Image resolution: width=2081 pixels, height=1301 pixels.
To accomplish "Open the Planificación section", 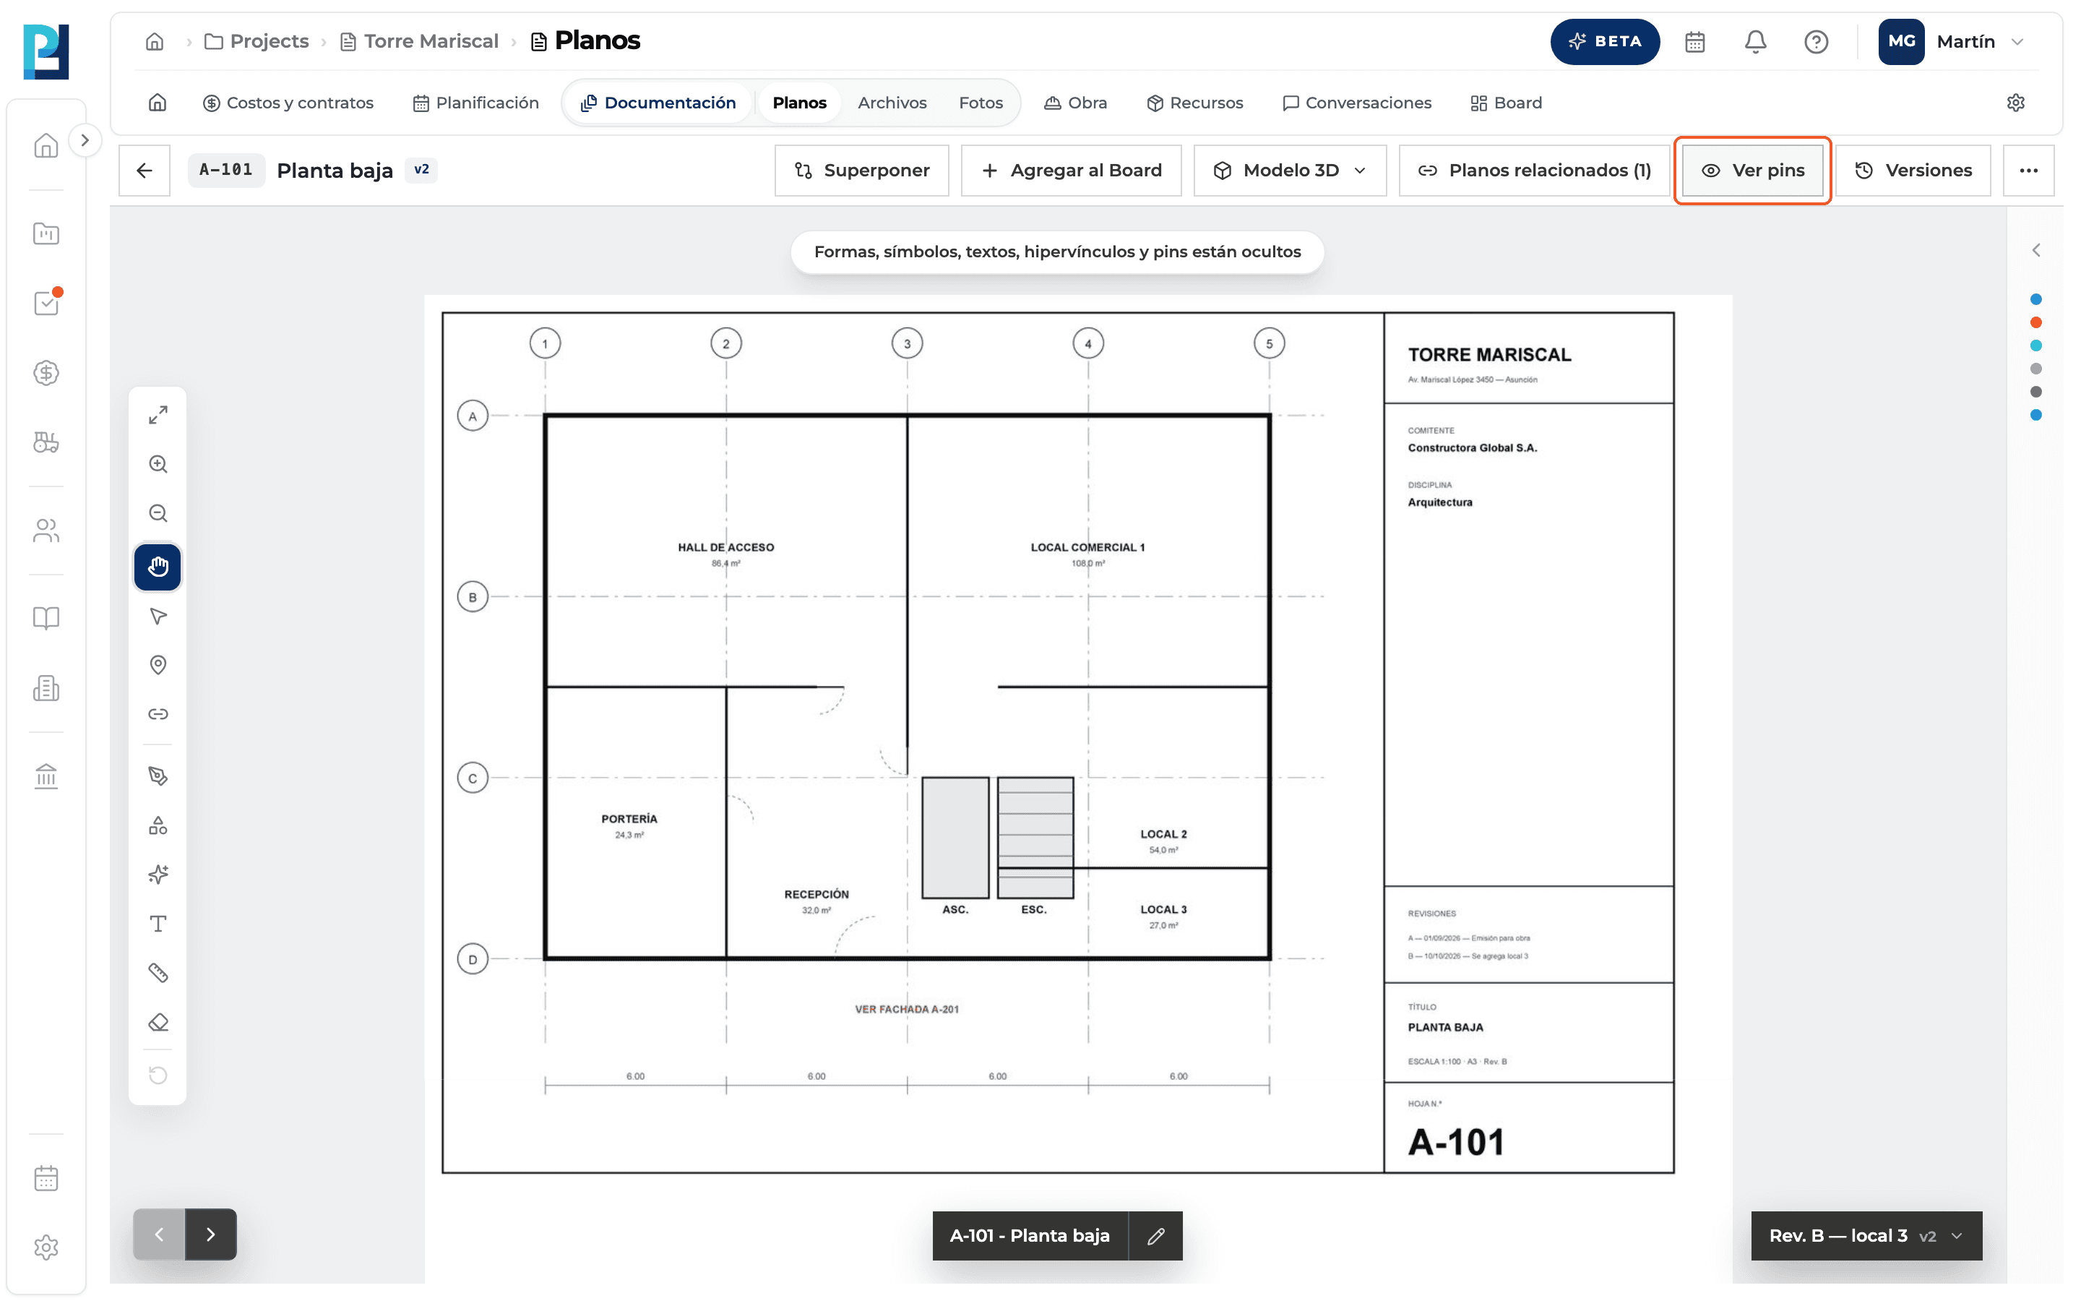I will (x=475, y=103).
